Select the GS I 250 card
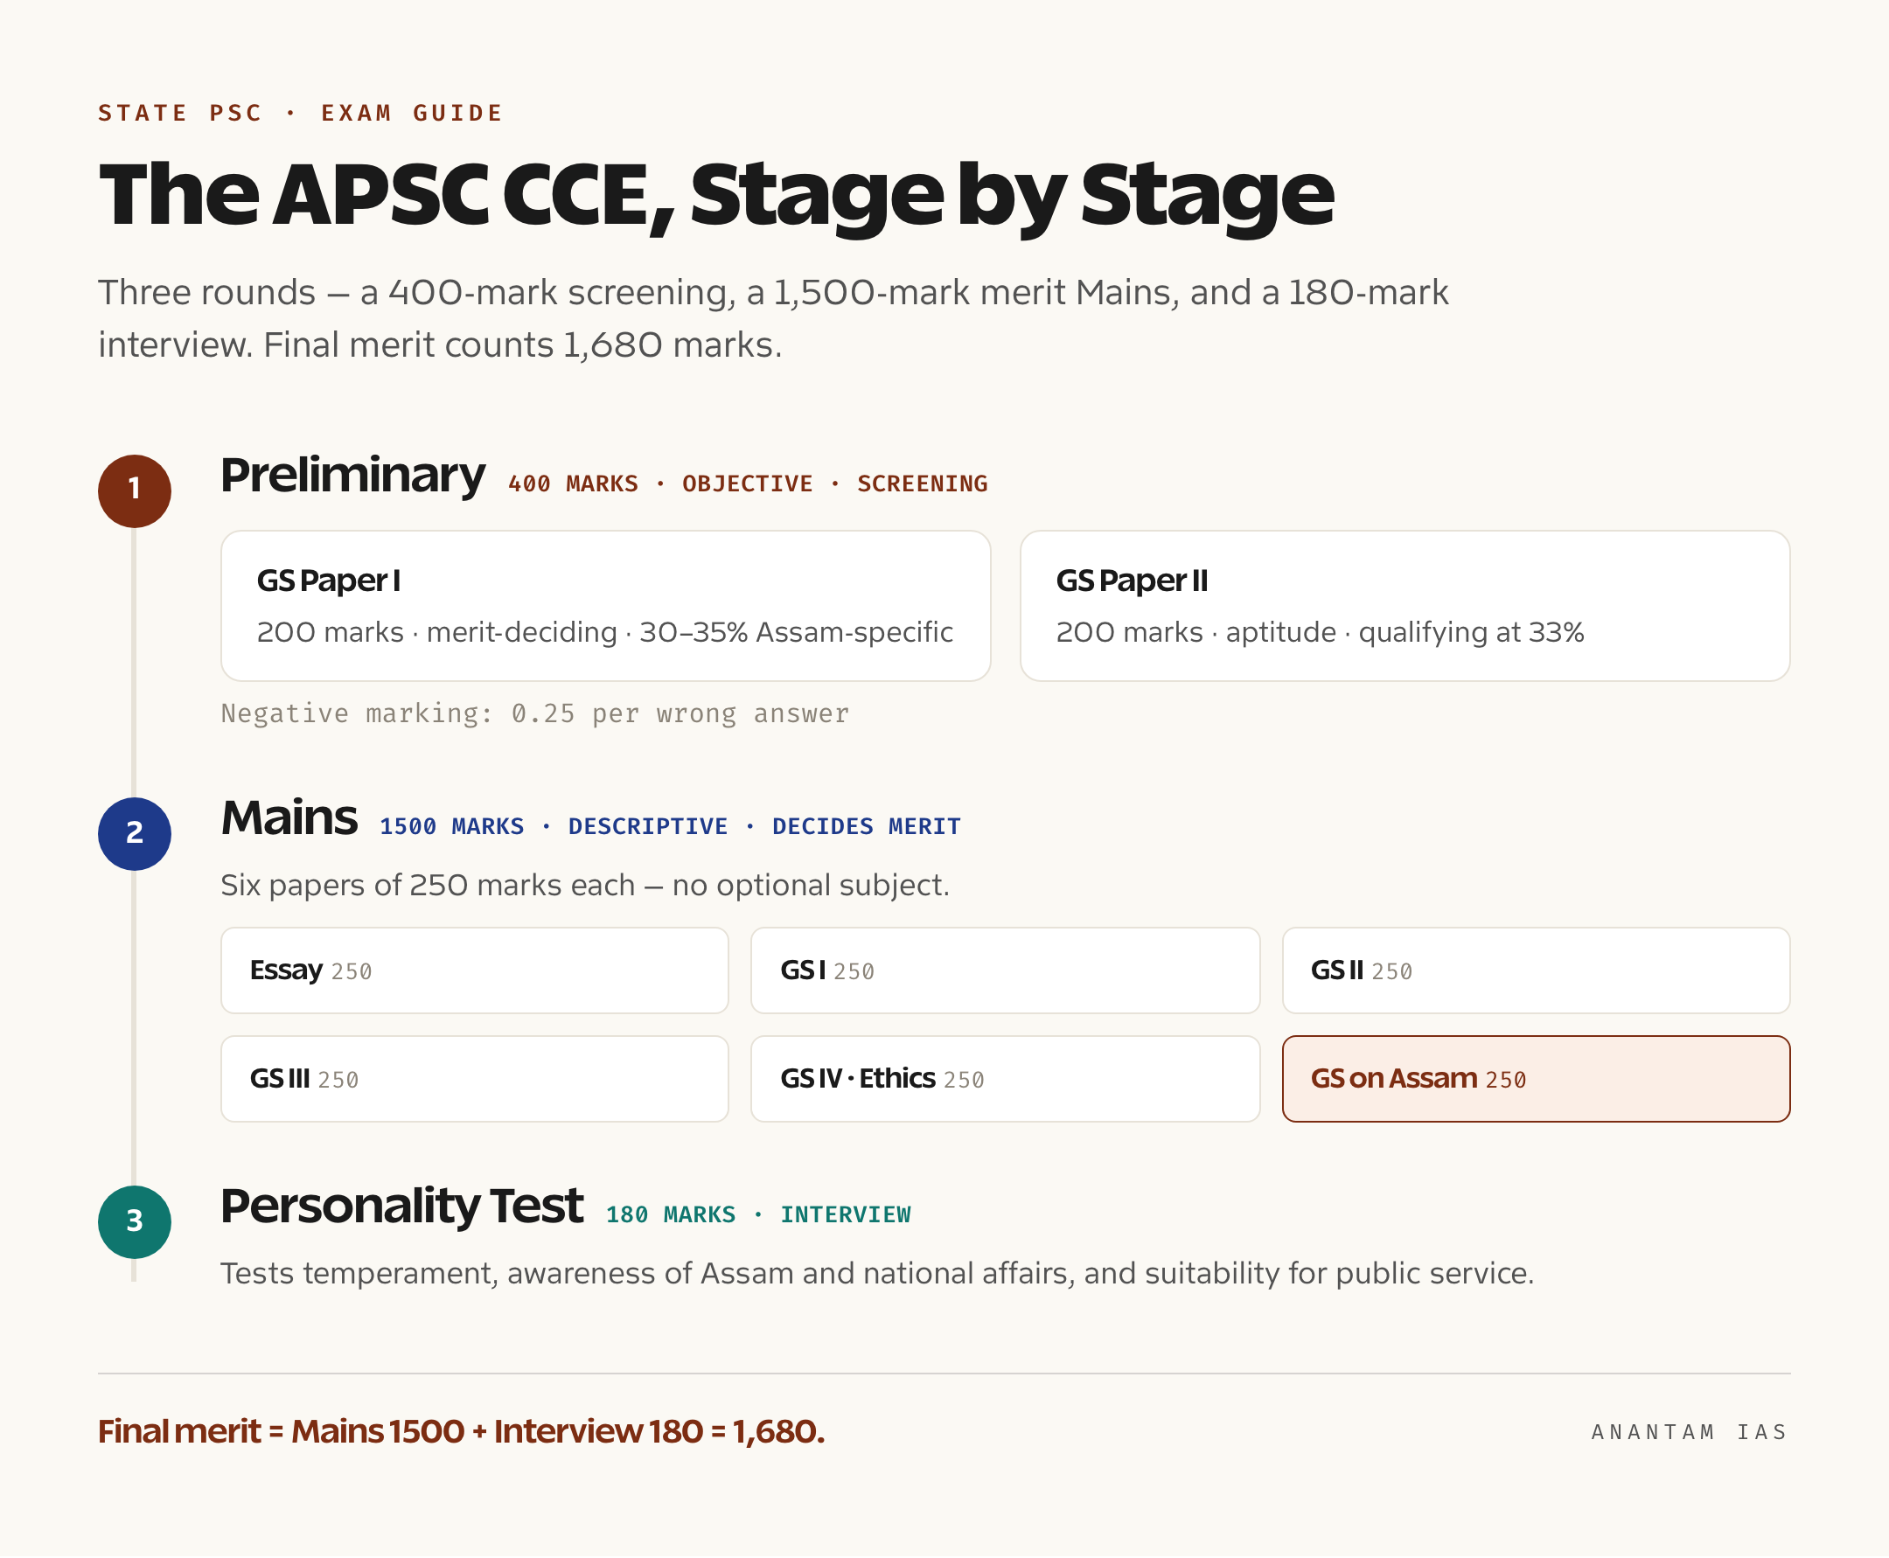Viewport: 1889px width, 1558px height. tap(1006, 970)
